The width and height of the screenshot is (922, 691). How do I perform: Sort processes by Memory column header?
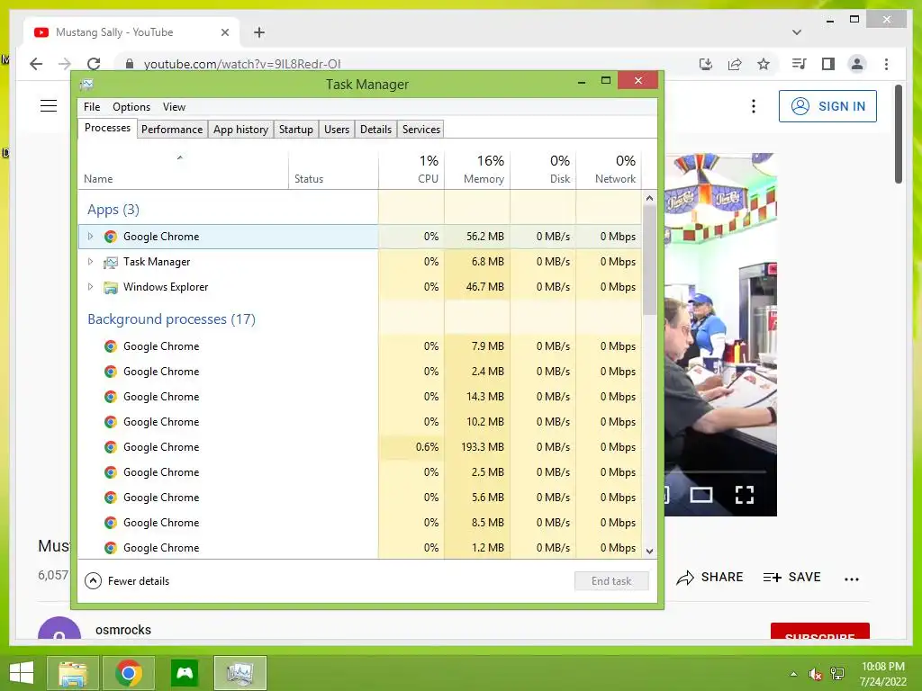point(477,170)
